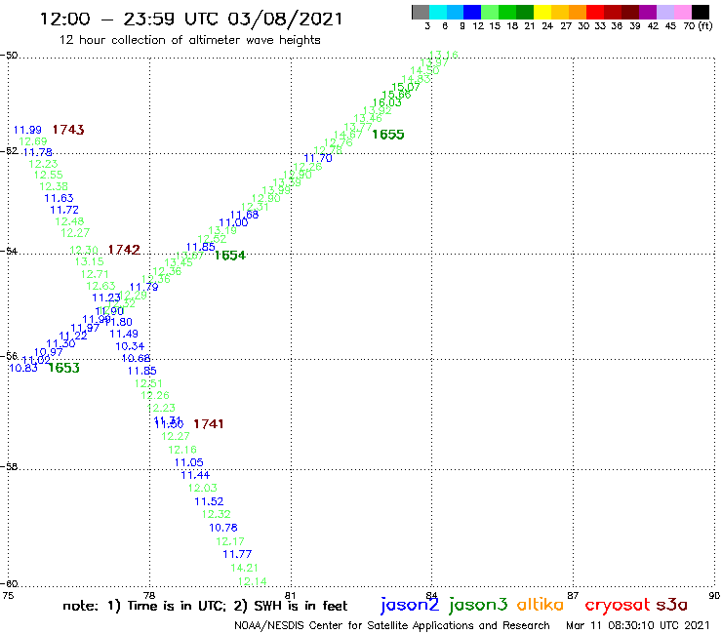Click the jason3 legend label

pyautogui.click(x=478, y=605)
